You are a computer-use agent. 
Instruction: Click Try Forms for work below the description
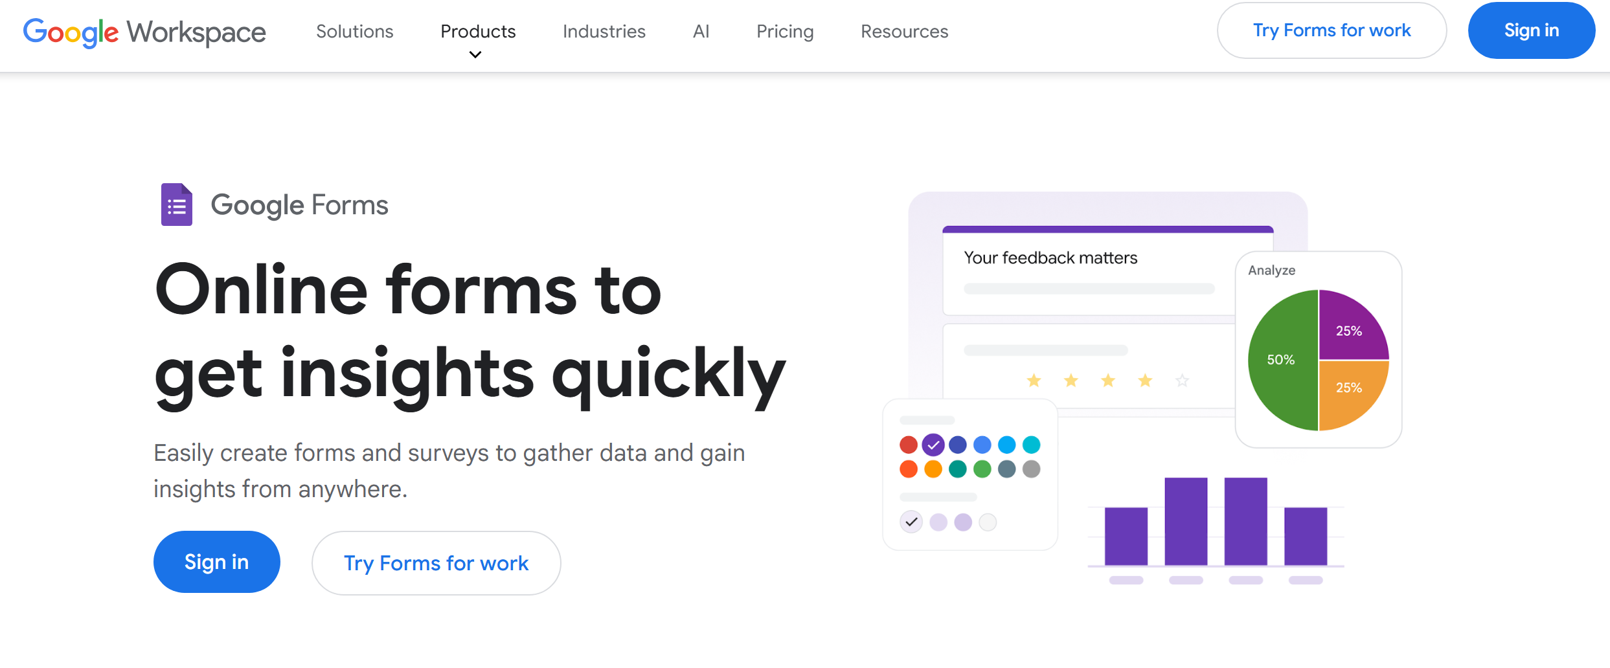435,562
